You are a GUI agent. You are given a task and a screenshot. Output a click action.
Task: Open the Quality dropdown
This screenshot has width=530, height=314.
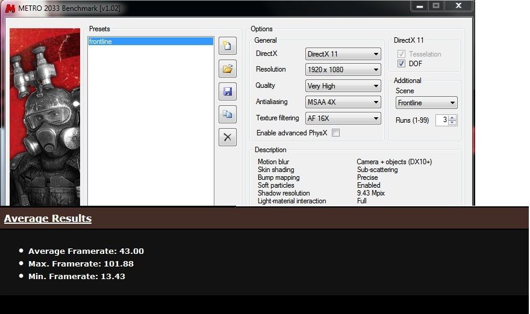(343, 87)
